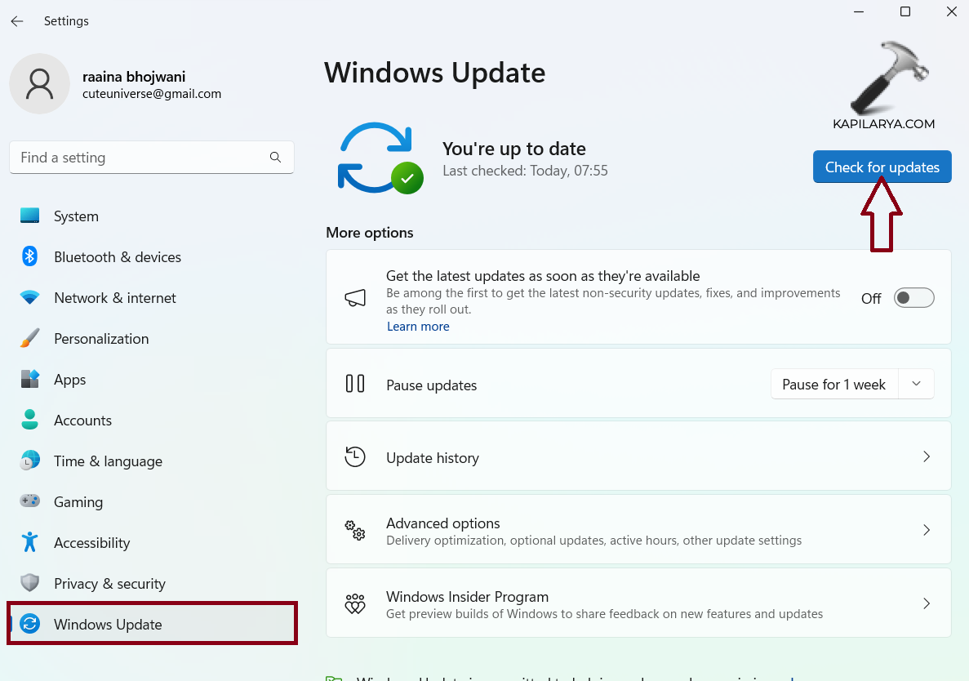Click the back arrow in Settings header
The image size is (969, 681).
click(x=17, y=21)
